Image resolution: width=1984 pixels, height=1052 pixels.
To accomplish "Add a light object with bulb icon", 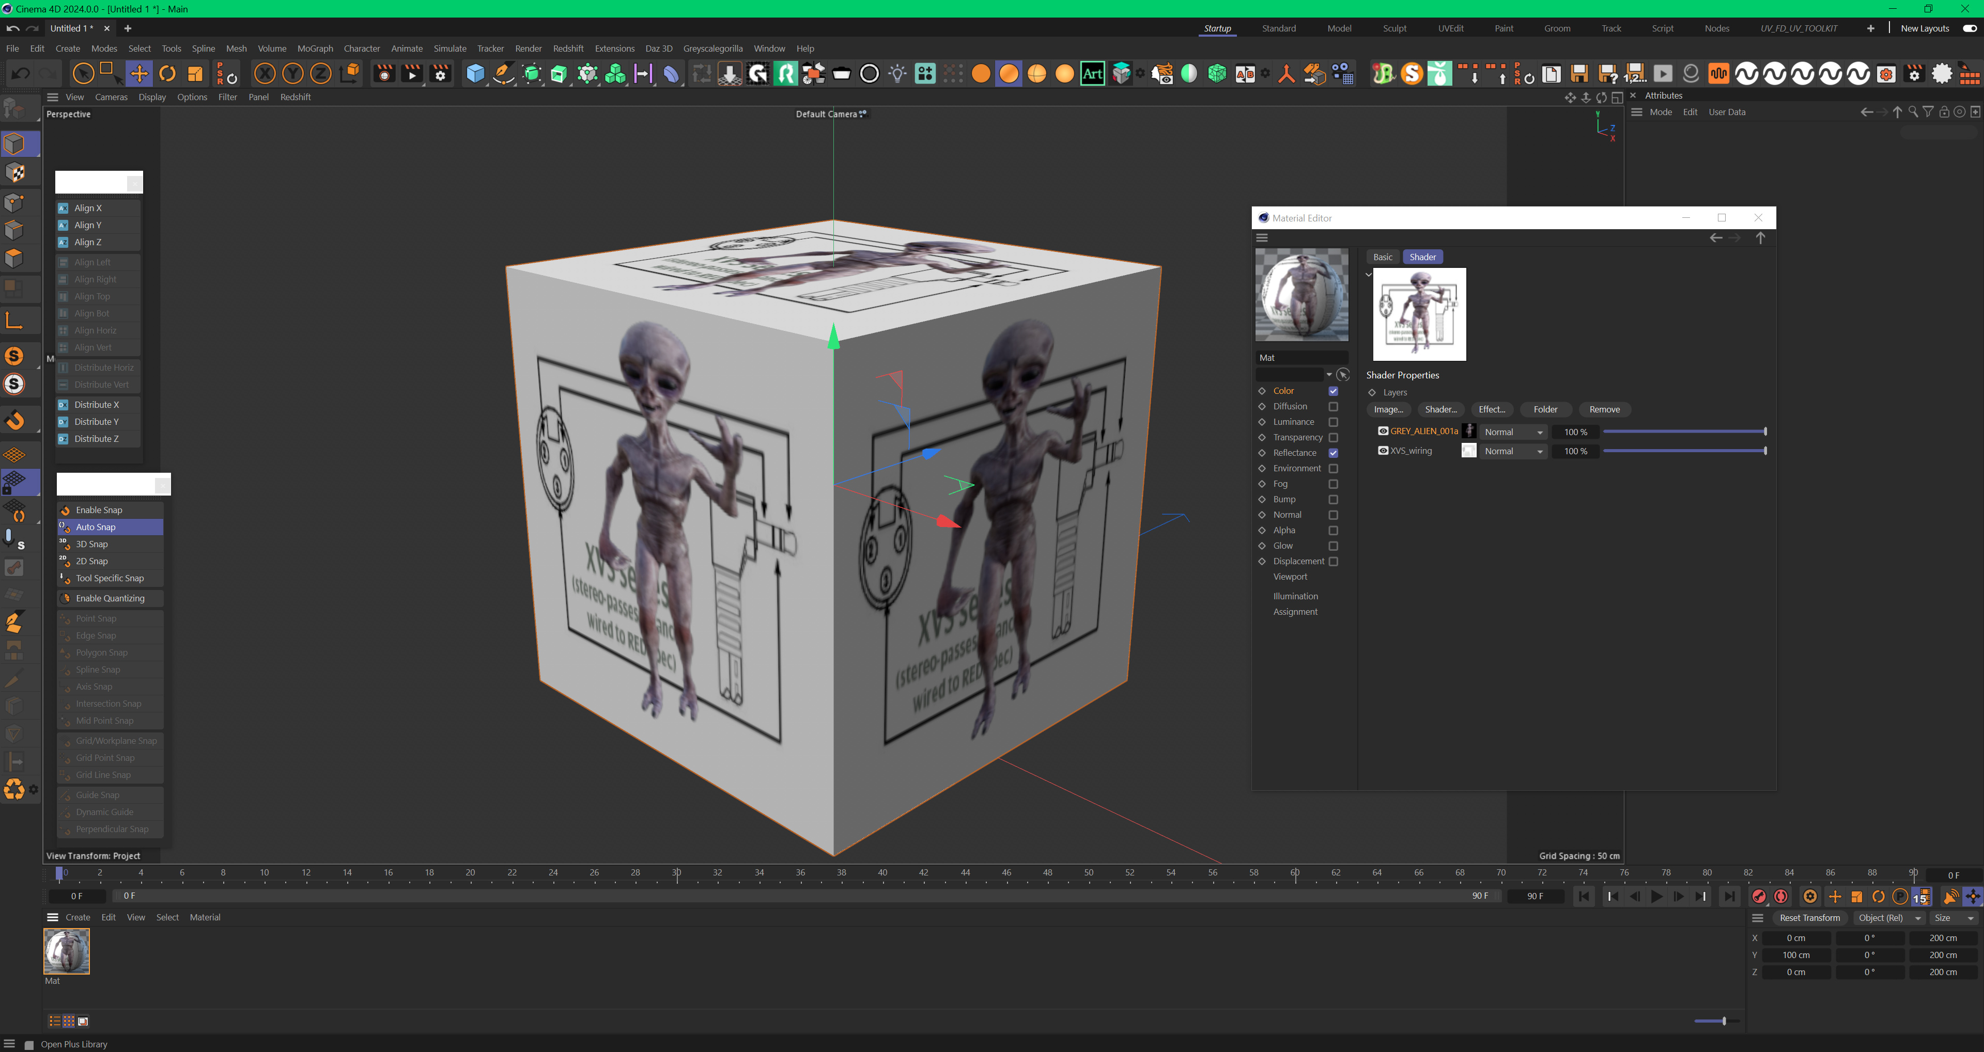I will [x=897, y=74].
